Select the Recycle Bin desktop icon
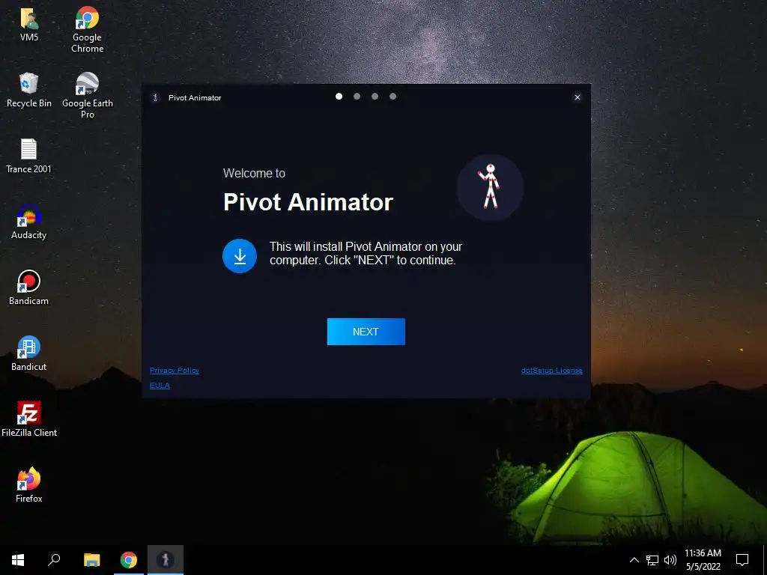 coord(29,91)
